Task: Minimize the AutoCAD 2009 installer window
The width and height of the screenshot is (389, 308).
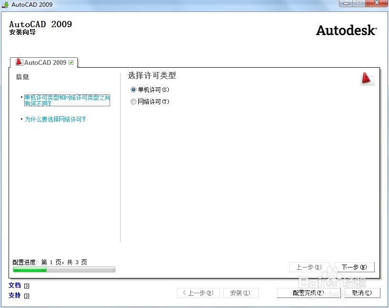Action: (346, 3)
